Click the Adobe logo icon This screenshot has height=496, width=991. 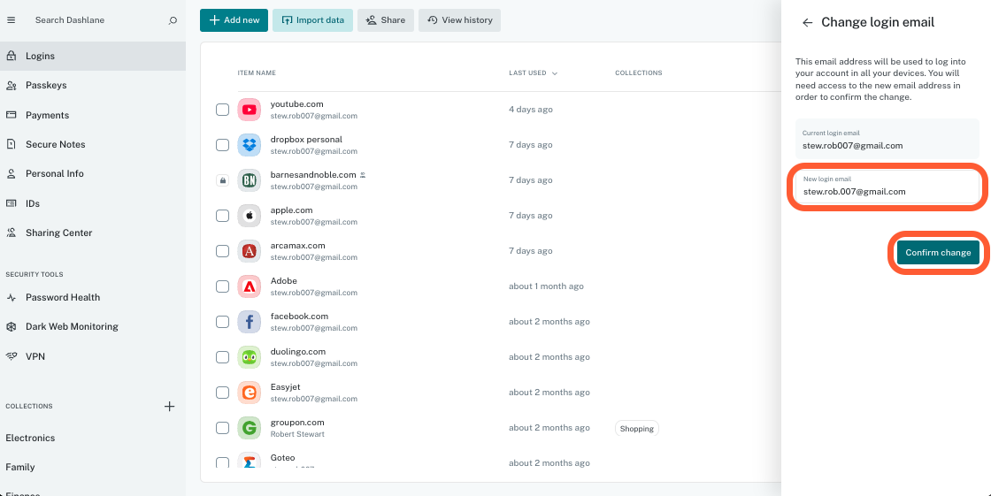coord(249,286)
